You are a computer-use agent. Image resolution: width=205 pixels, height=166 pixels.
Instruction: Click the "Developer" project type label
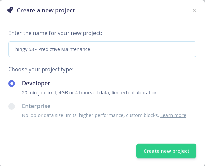pos(36,83)
